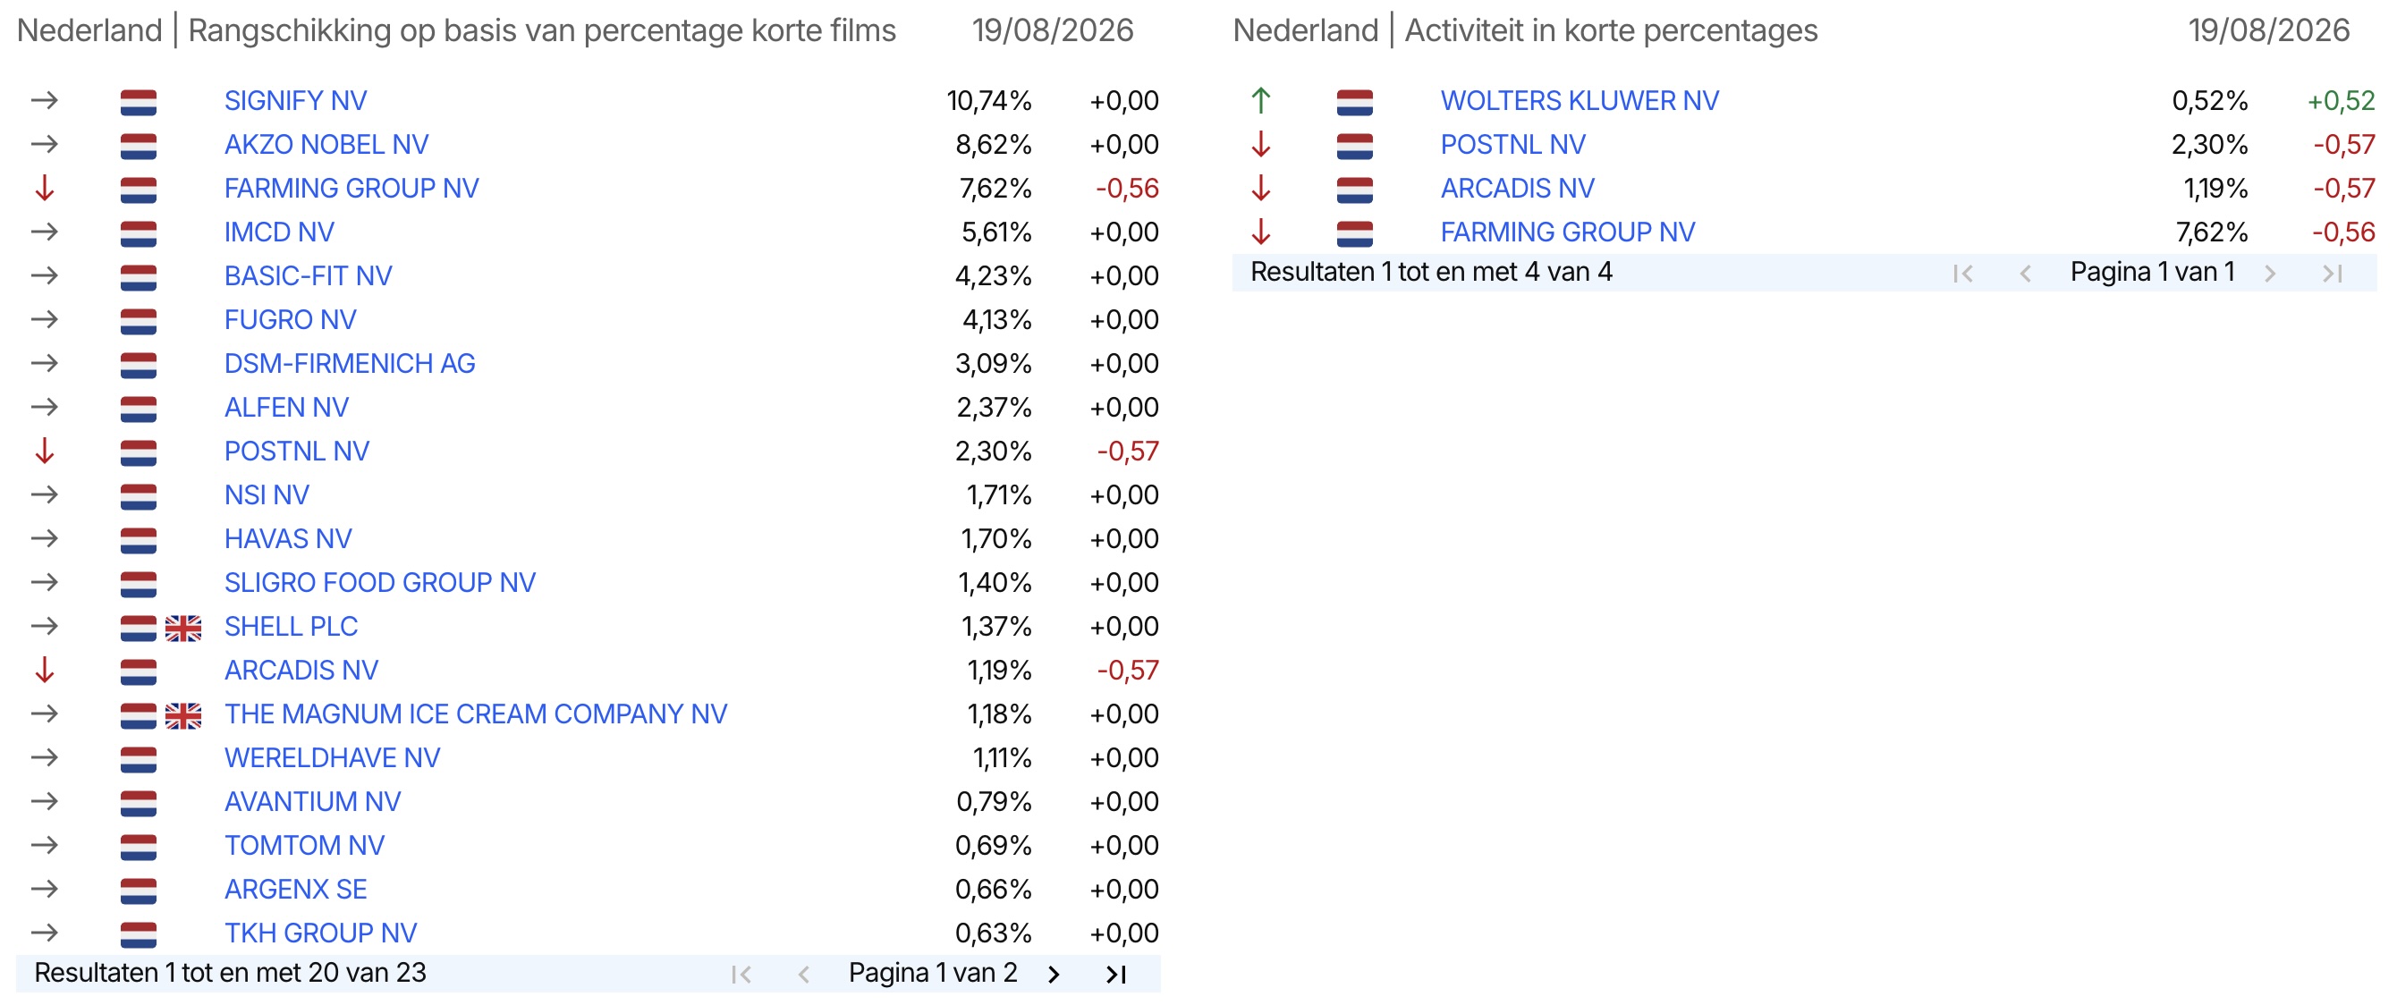This screenshot has width=2397, height=1005.
Task: Open ARCADIS NV in ranking list
Action: click(x=301, y=670)
